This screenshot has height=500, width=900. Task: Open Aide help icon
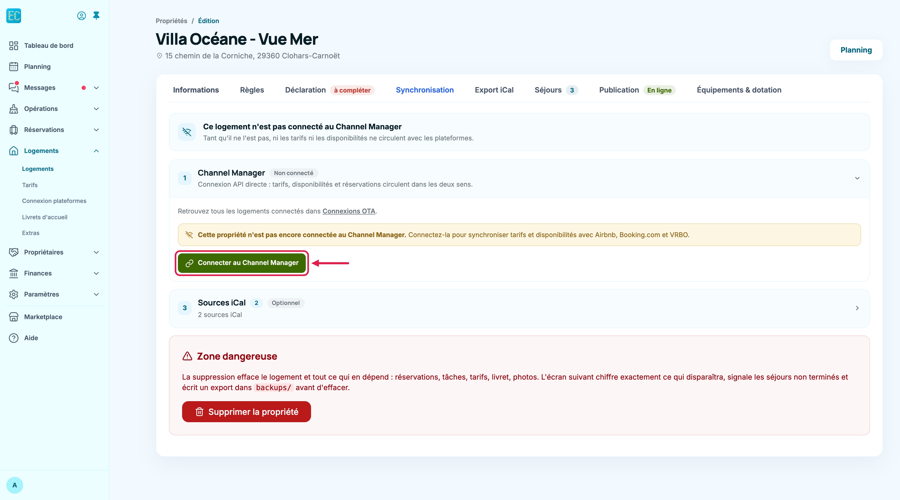tap(14, 338)
